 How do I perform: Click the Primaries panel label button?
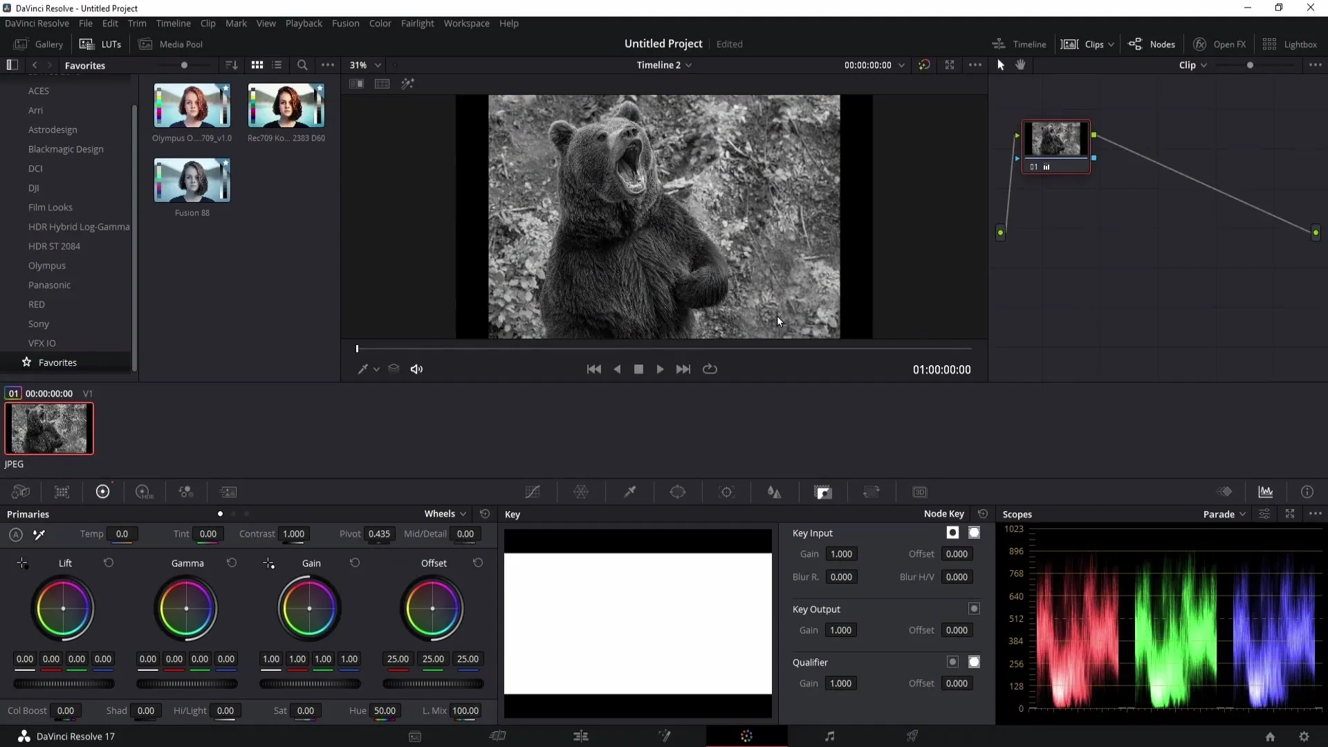click(28, 513)
